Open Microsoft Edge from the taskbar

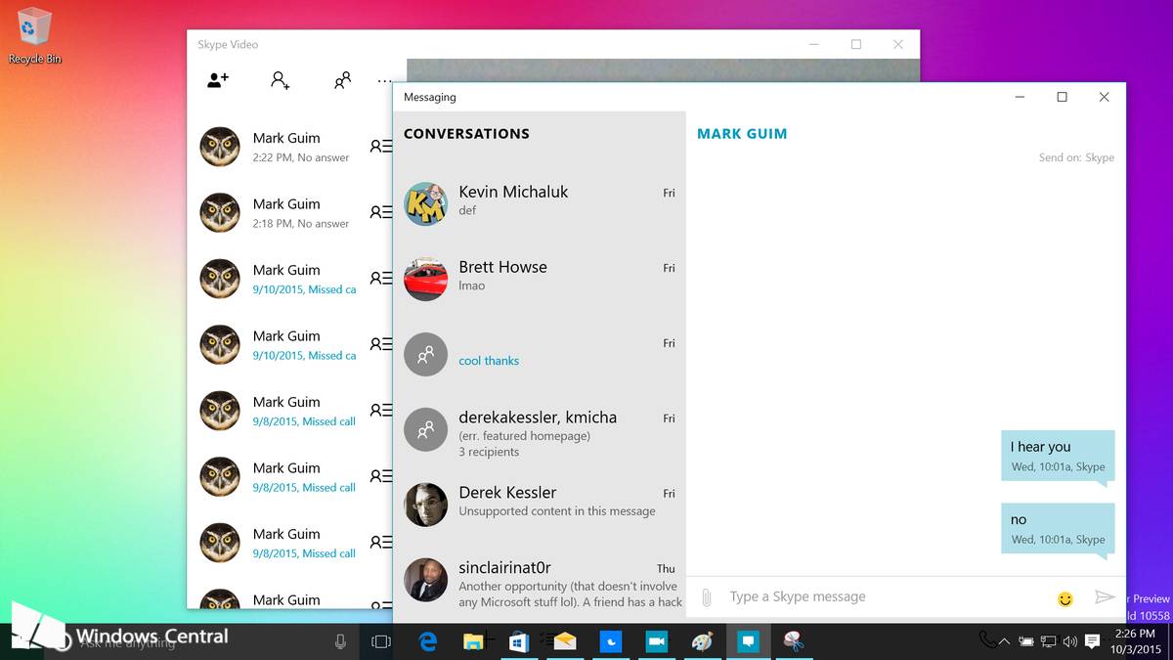click(x=428, y=642)
